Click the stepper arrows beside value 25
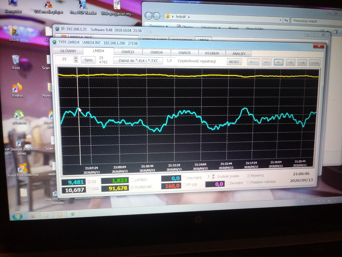The width and height of the screenshot is (342, 257). [x=76, y=60]
